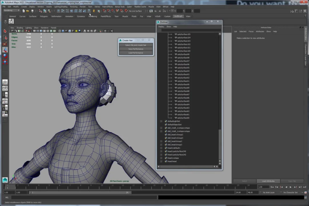The image size is (309, 206).
Task: Click the lock icon in the status line
Action: (x=94, y=11)
